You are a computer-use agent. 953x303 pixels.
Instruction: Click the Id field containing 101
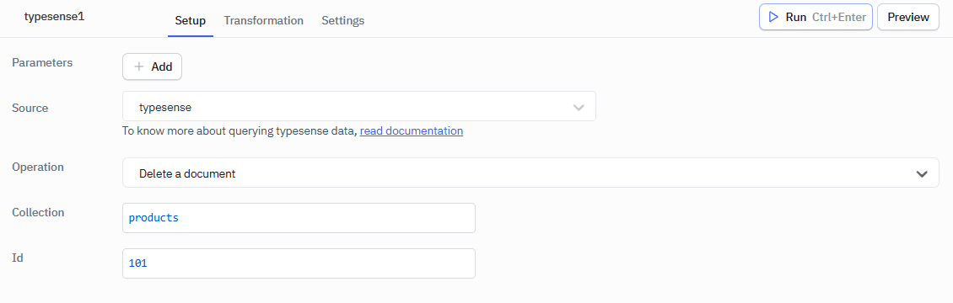[299, 263]
